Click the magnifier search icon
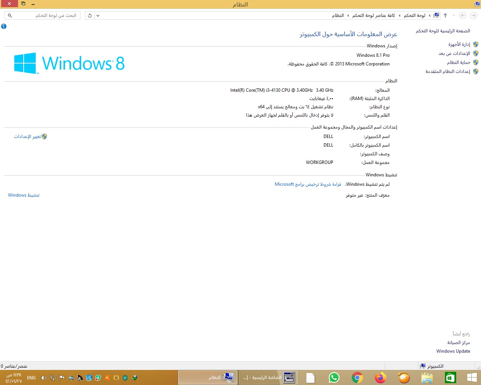This screenshot has width=481, height=385. tap(10, 15)
